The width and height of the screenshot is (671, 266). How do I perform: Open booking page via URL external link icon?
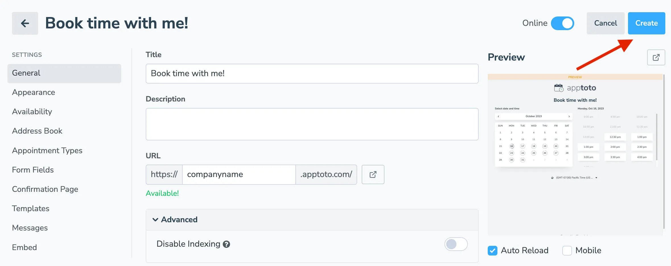click(x=373, y=174)
